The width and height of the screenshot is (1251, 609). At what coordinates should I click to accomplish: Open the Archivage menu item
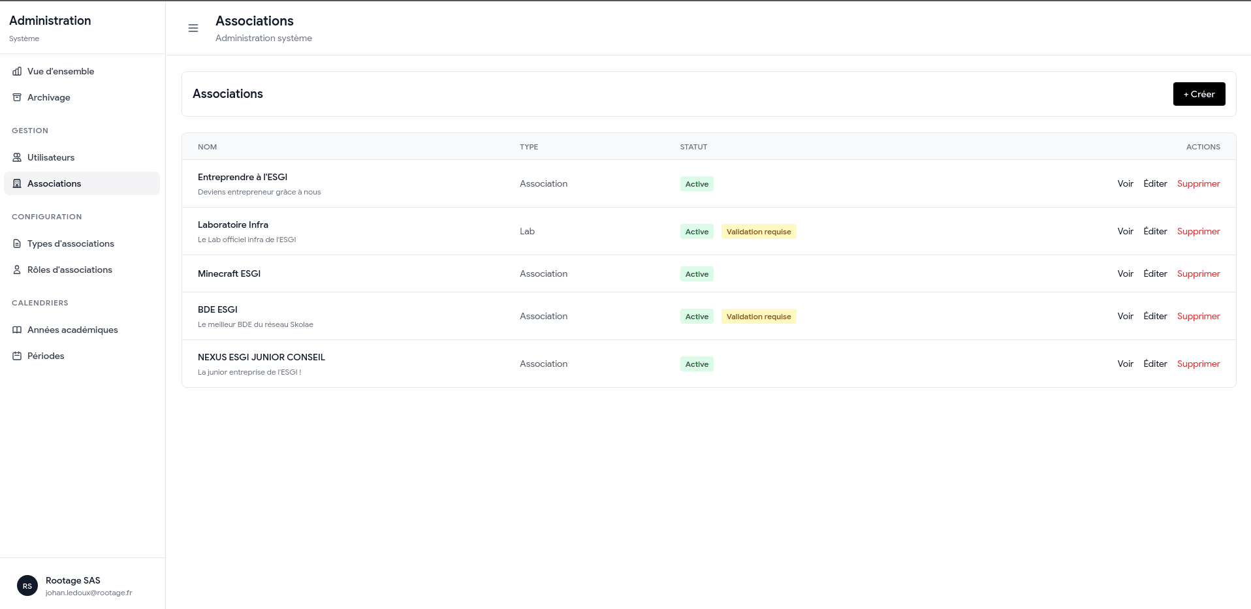point(49,97)
